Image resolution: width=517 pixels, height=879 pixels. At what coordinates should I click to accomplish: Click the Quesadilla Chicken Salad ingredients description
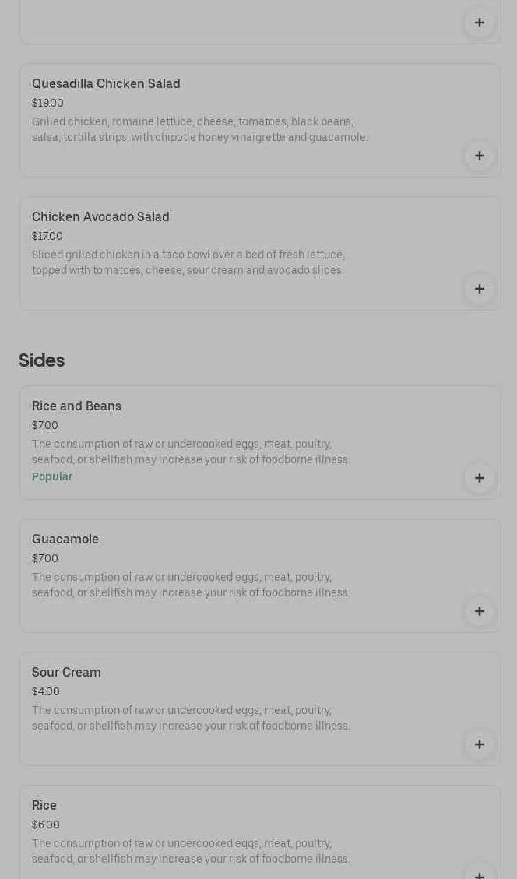tap(199, 129)
